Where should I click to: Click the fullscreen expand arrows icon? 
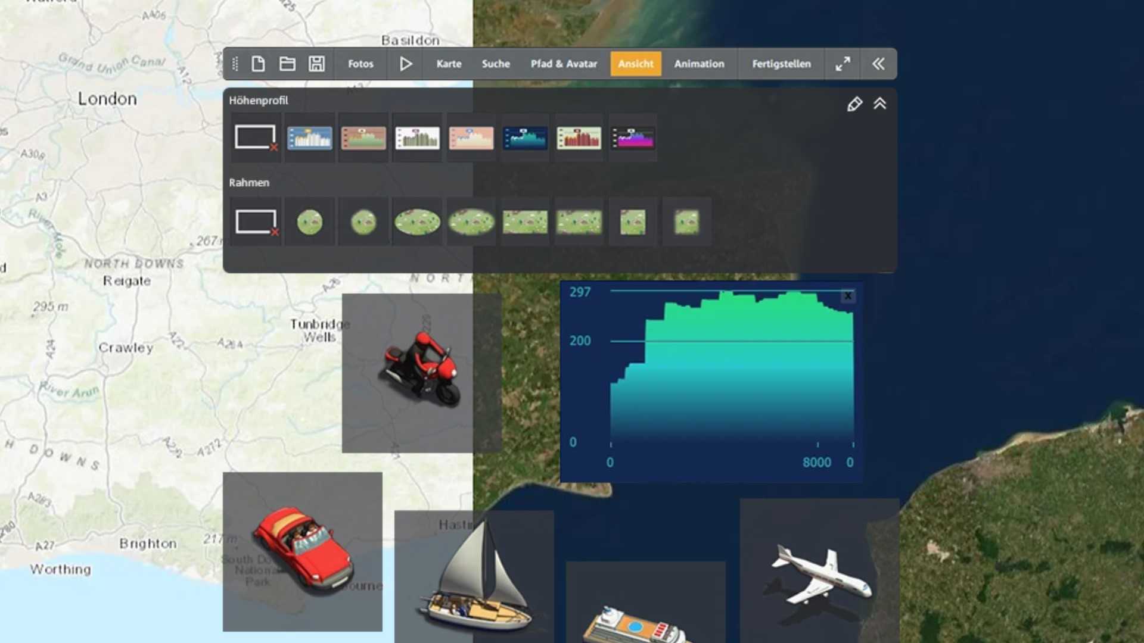pyautogui.click(x=843, y=64)
